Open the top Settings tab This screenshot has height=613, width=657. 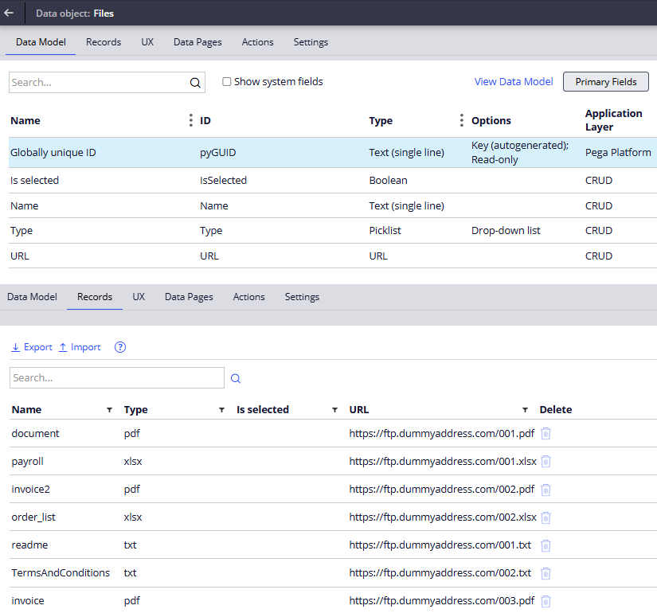pos(311,42)
